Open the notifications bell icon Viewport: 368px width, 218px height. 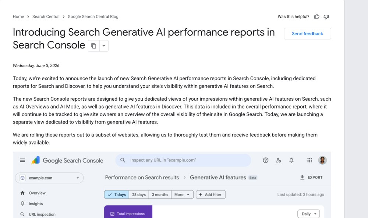(x=291, y=160)
